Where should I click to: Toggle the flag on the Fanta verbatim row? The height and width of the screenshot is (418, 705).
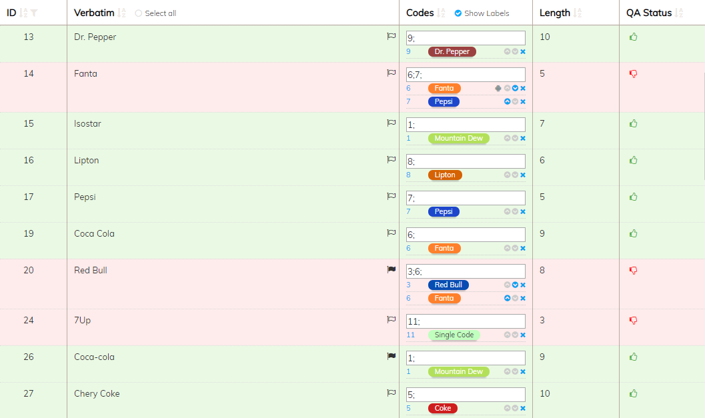click(392, 73)
